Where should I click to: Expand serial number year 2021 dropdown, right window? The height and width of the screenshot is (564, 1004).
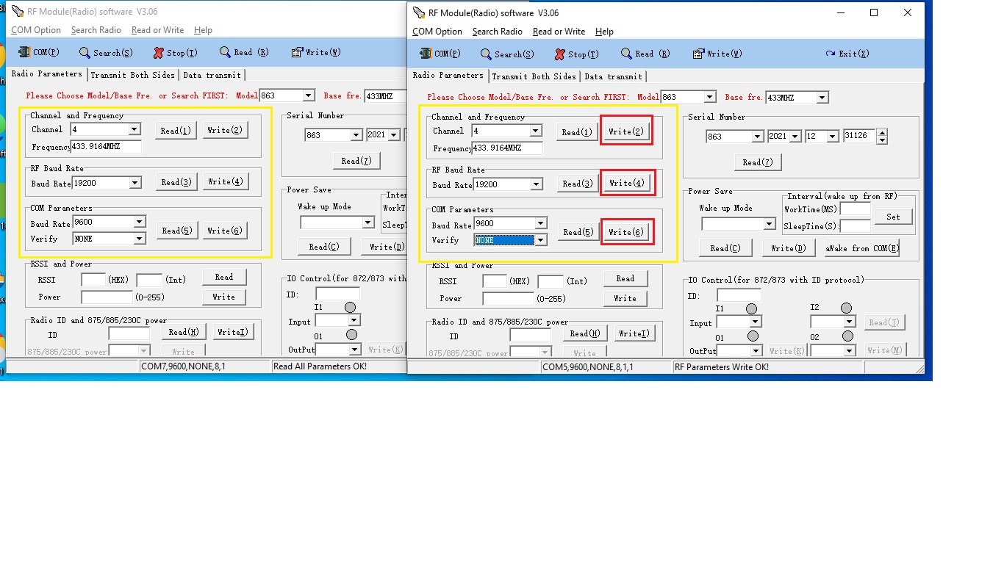[795, 137]
